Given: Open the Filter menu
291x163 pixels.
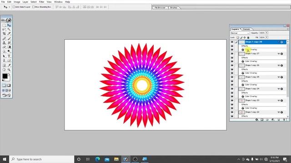Looking at the screenshot, I should pos(41,2).
